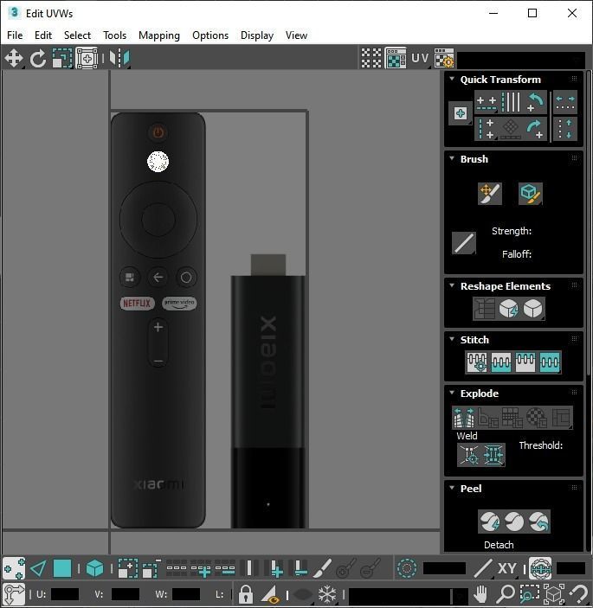Click Relax Until Flat icon

(x=508, y=309)
